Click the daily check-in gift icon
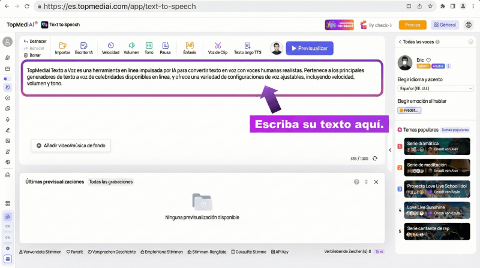This screenshot has height=268, width=480. click(x=364, y=25)
